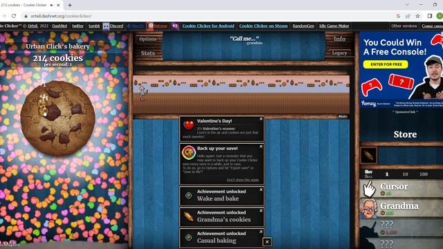443x249 pixels.
Task: Click the Twitch icon in top bar
Action: pyautogui.click(x=175, y=26)
